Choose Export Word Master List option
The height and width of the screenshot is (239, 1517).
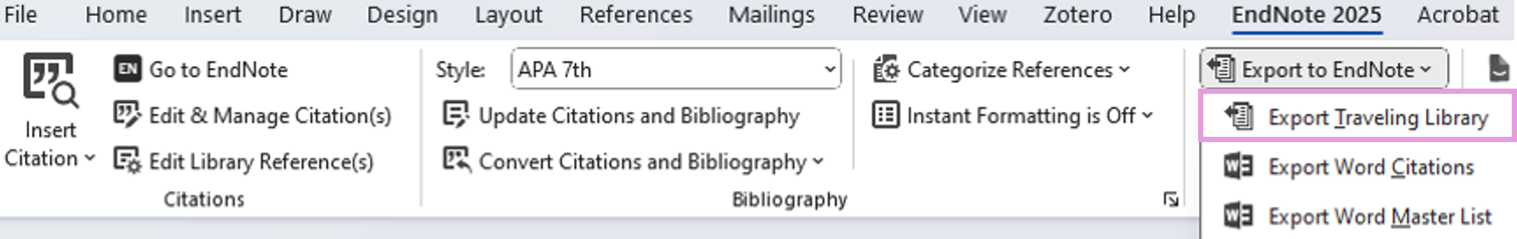[x=1379, y=217]
